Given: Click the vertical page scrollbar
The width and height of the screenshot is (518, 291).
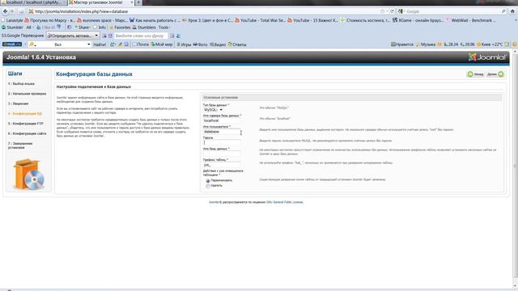Looking at the screenshot, I should [x=515, y=165].
